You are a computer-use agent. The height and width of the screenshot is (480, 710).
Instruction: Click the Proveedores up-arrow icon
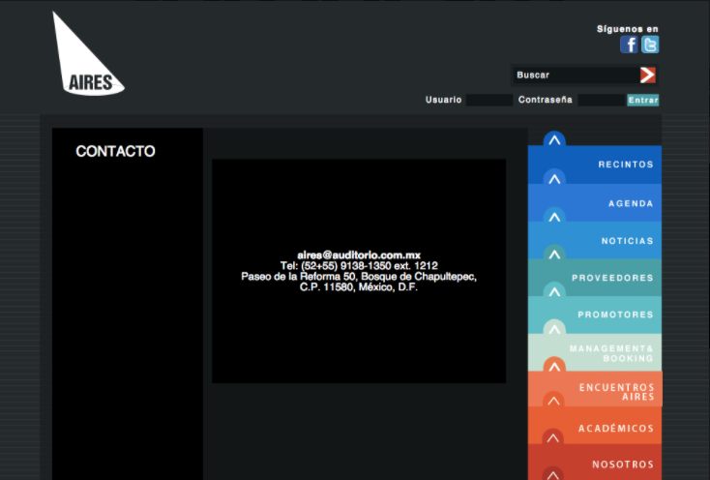(554, 254)
